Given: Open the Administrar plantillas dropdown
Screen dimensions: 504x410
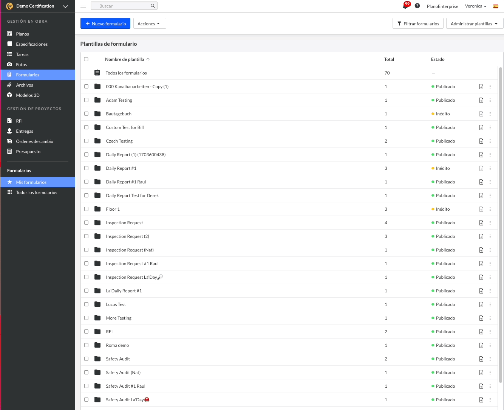Looking at the screenshot, I should tap(475, 23).
